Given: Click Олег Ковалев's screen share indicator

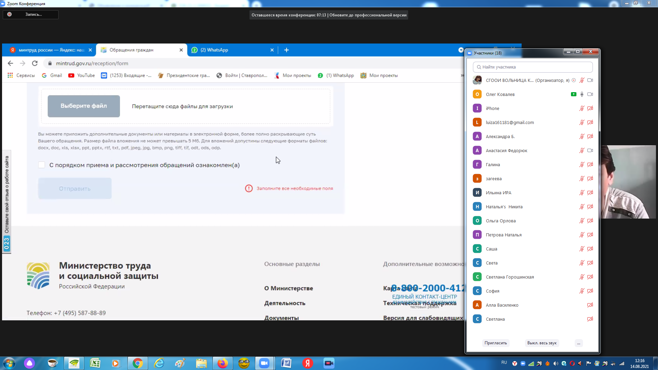Looking at the screenshot, I should pos(573,94).
